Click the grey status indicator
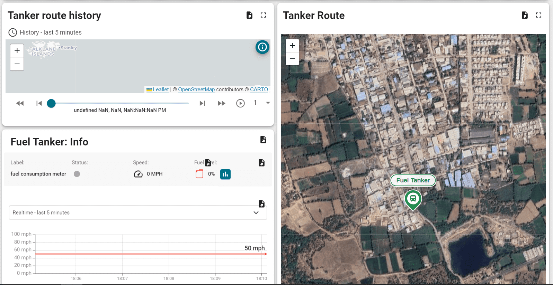Viewport: 553px width, 285px height. click(77, 174)
